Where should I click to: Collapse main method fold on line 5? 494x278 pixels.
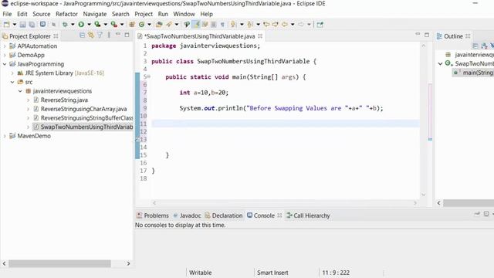[149, 76]
